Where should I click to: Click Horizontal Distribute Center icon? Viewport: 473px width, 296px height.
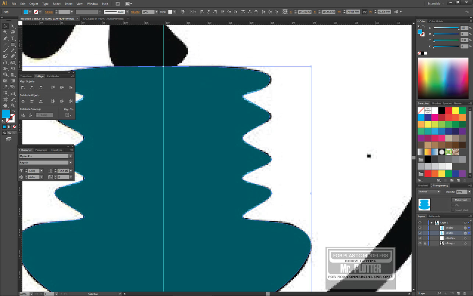[62, 101]
